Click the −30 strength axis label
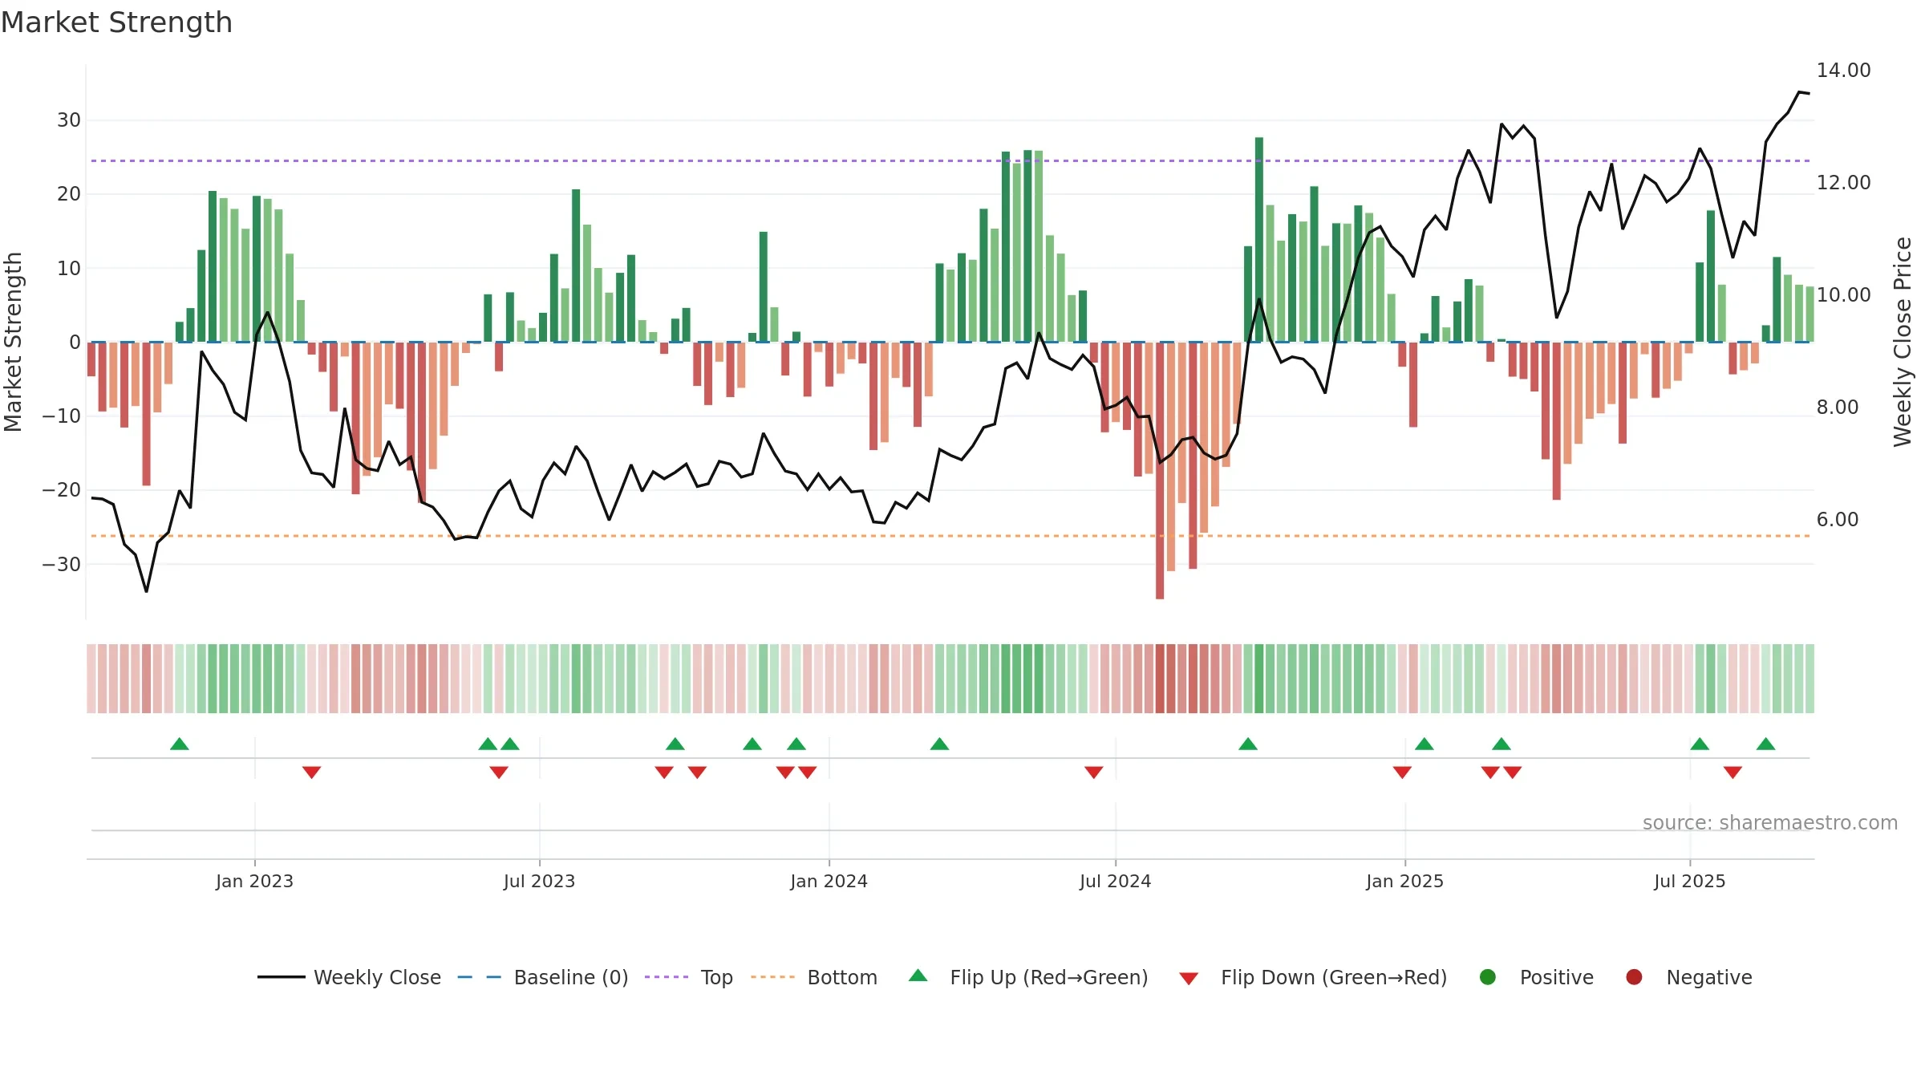This screenshot has height=1083, width=1925. point(62,564)
